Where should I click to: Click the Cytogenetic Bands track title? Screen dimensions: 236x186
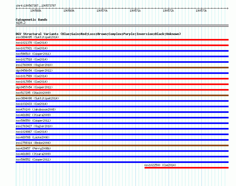32,20
